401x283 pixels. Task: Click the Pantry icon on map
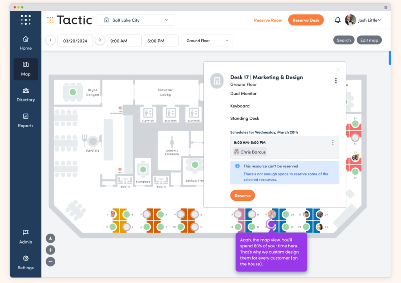click(x=92, y=141)
